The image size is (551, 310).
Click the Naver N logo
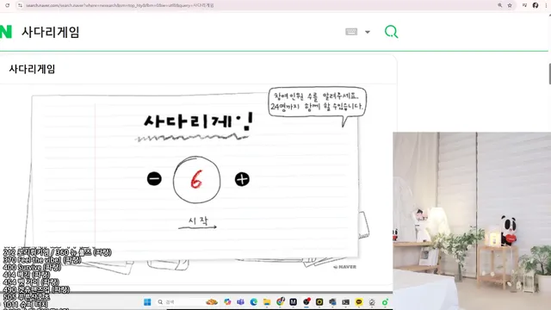pyautogui.click(x=6, y=32)
